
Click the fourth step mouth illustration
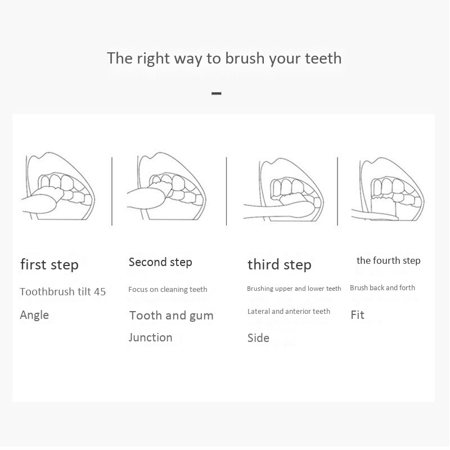click(388, 189)
